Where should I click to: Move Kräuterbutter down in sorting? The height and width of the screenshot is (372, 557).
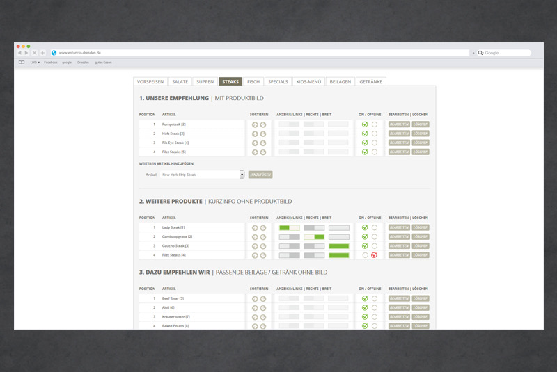coord(263,317)
